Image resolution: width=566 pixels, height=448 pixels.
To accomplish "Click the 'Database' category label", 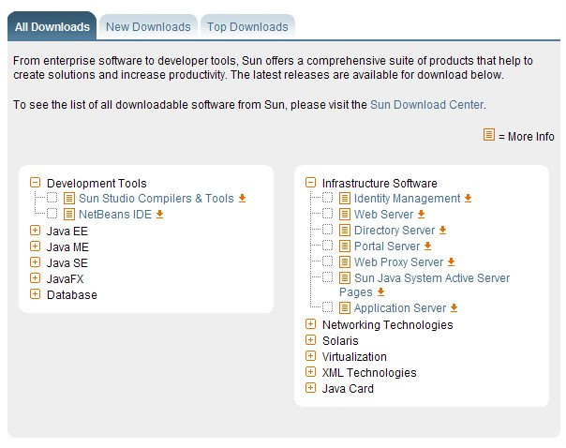I will click(x=72, y=294).
